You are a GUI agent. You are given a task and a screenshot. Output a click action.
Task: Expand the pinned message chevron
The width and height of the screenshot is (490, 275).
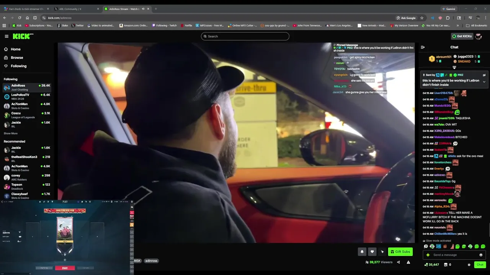484,82
